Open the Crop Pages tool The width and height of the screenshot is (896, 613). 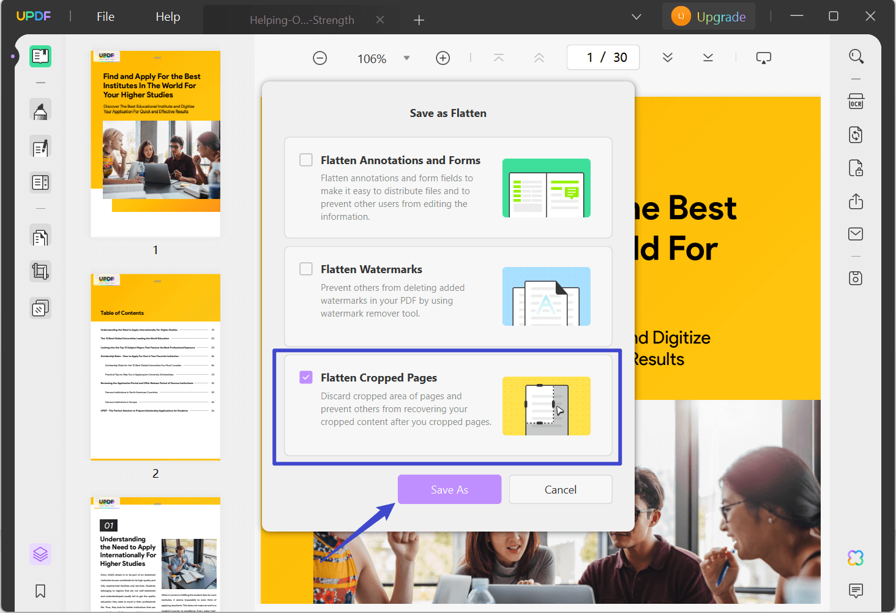click(40, 271)
